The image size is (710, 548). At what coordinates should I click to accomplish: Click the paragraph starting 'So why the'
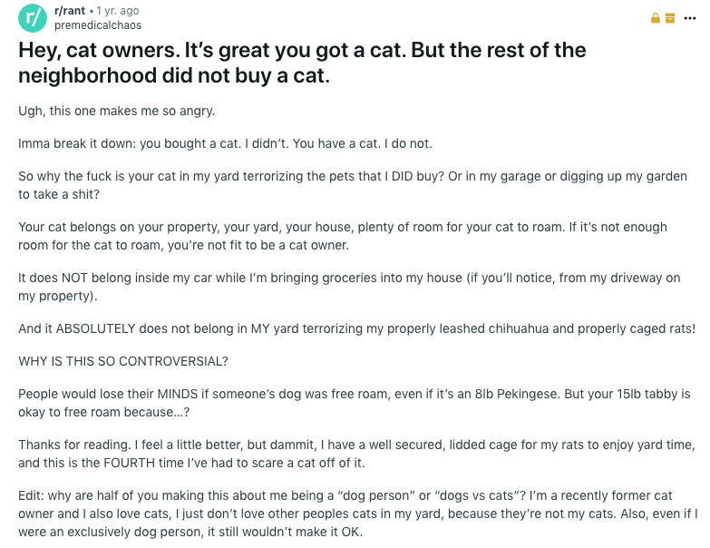point(353,185)
